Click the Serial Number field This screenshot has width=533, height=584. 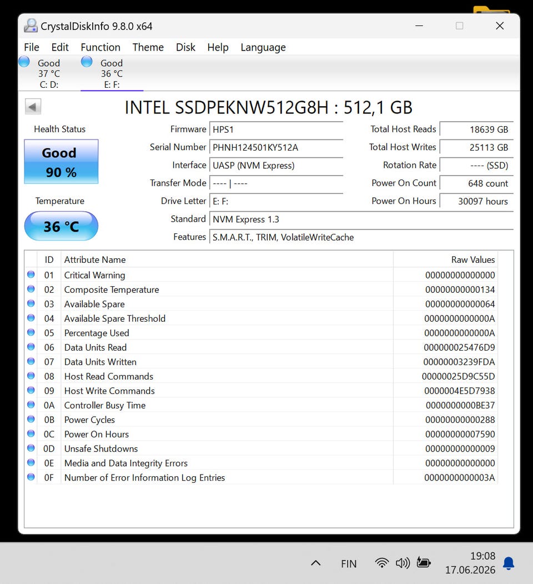pyautogui.click(x=276, y=147)
